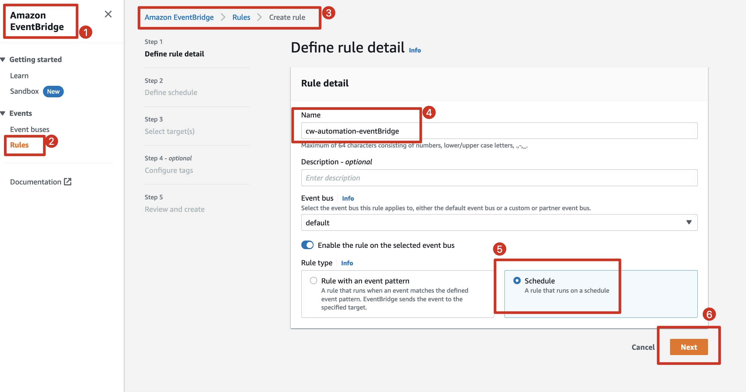The image size is (746, 392).
Task: Open Rules in the side navigation
Action: click(19, 145)
